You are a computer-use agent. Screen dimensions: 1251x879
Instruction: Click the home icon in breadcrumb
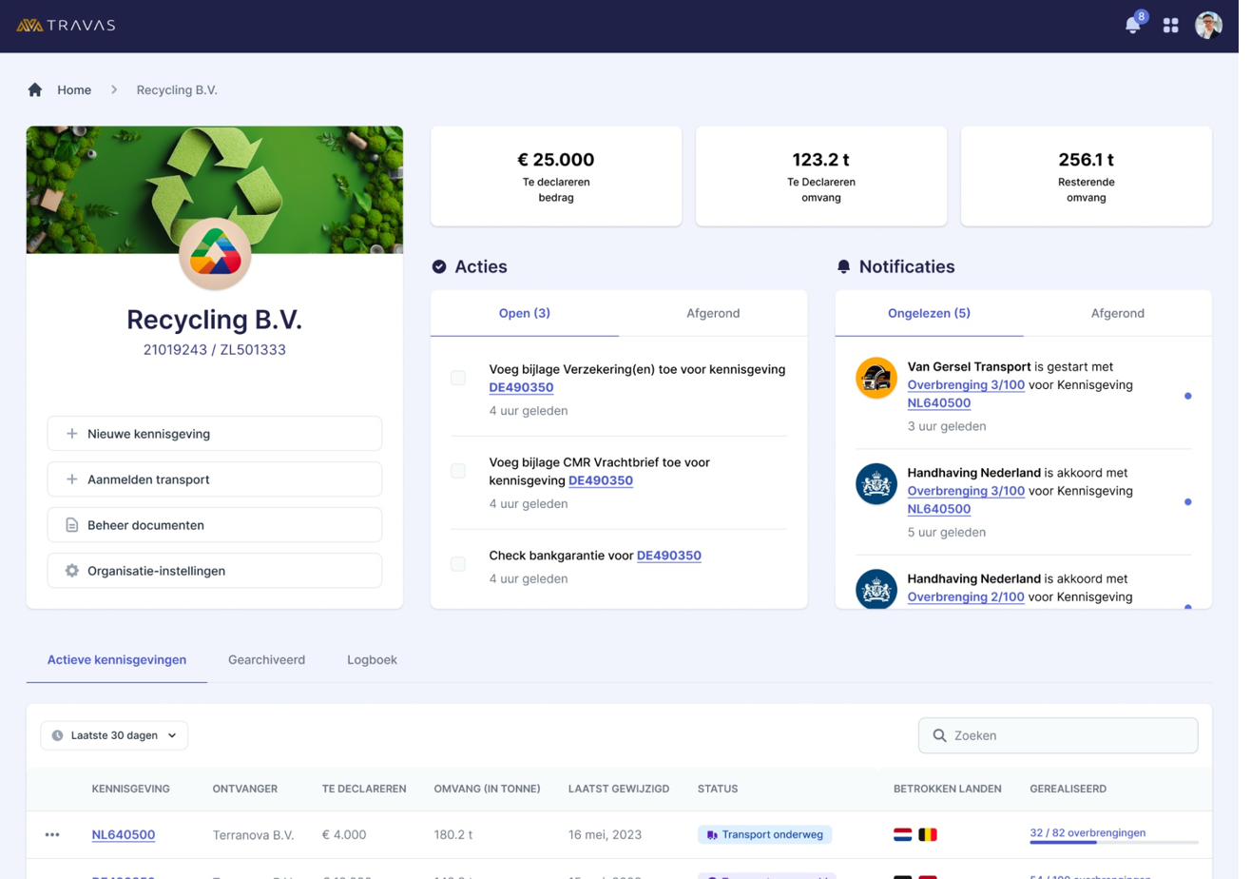pyautogui.click(x=35, y=90)
